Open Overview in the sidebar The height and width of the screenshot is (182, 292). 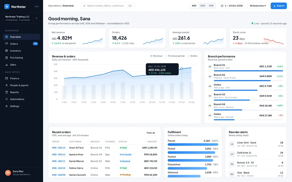[21, 37]
